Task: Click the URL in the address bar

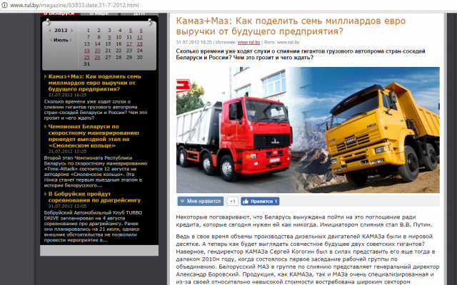Action: (74, 5)
